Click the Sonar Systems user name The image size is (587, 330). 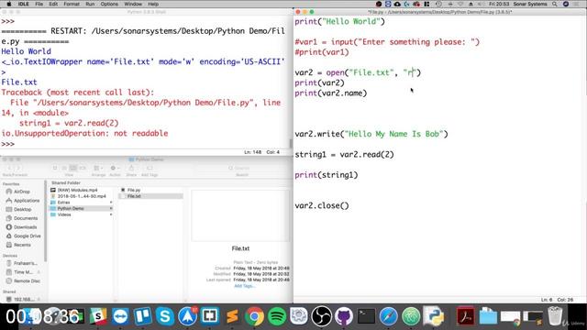click(530, 4)
